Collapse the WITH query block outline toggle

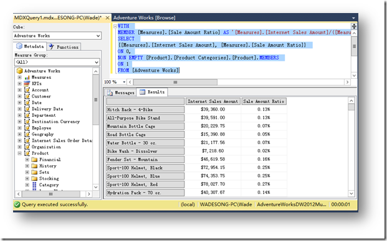pos(115,26)
